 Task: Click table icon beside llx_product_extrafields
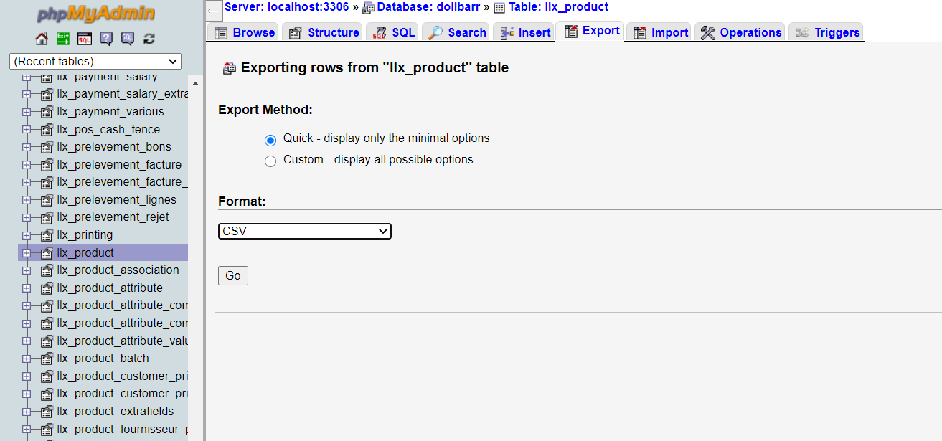[x=47, y=412]
